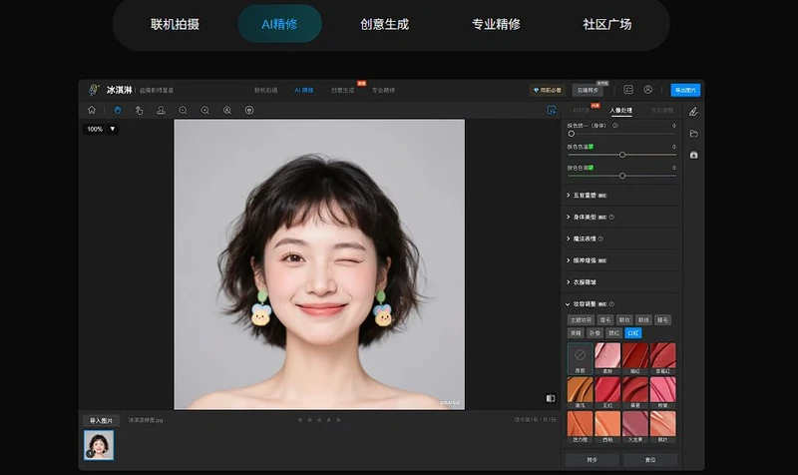Select the 口红 makeup category

(632, 333)
